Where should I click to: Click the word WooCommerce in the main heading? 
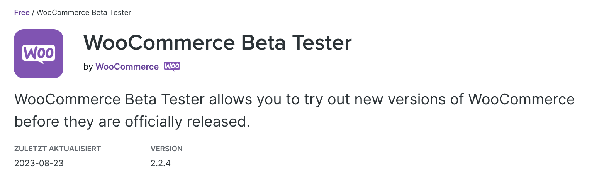[159, 42]
